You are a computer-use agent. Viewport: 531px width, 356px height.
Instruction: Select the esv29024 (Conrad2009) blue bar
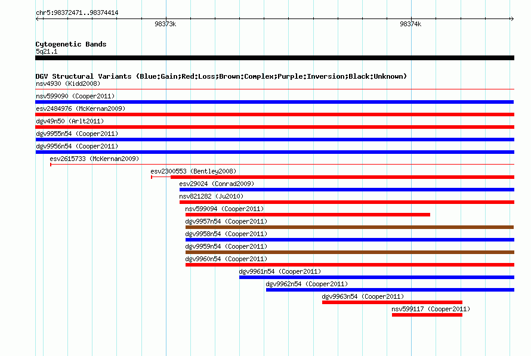347,190
